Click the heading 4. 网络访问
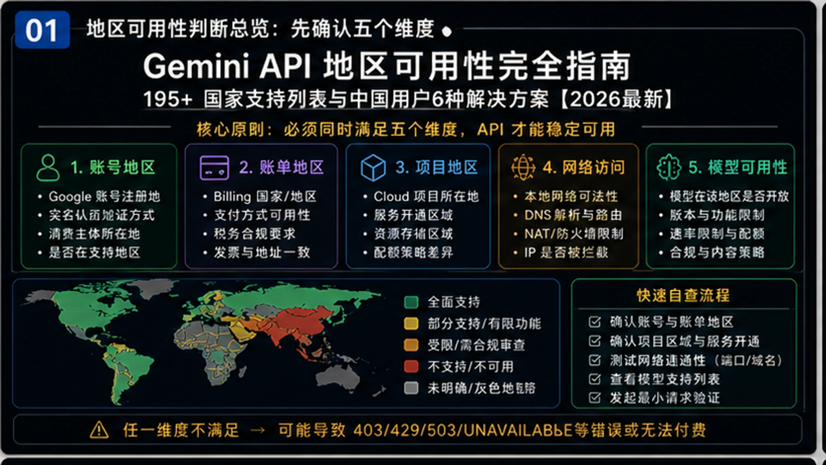826x465 pixels. [x=584, y=167]
